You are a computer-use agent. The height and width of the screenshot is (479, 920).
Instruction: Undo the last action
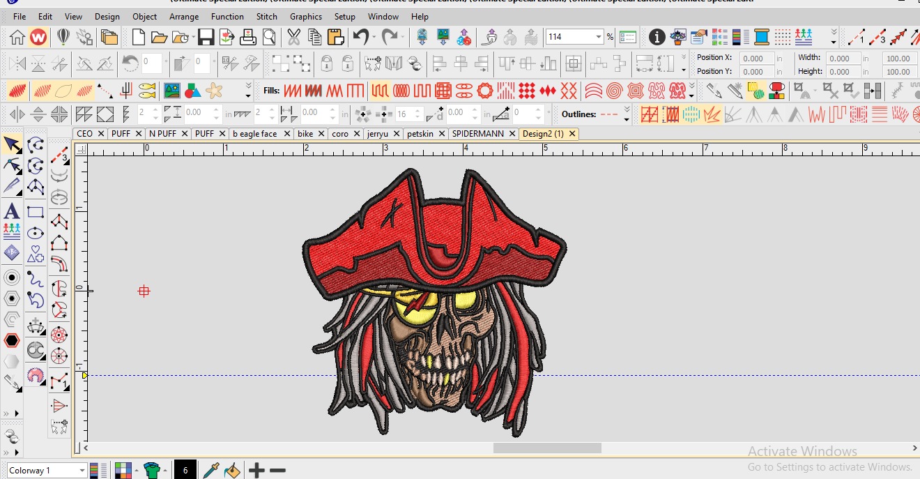click(x=360, y=37)
